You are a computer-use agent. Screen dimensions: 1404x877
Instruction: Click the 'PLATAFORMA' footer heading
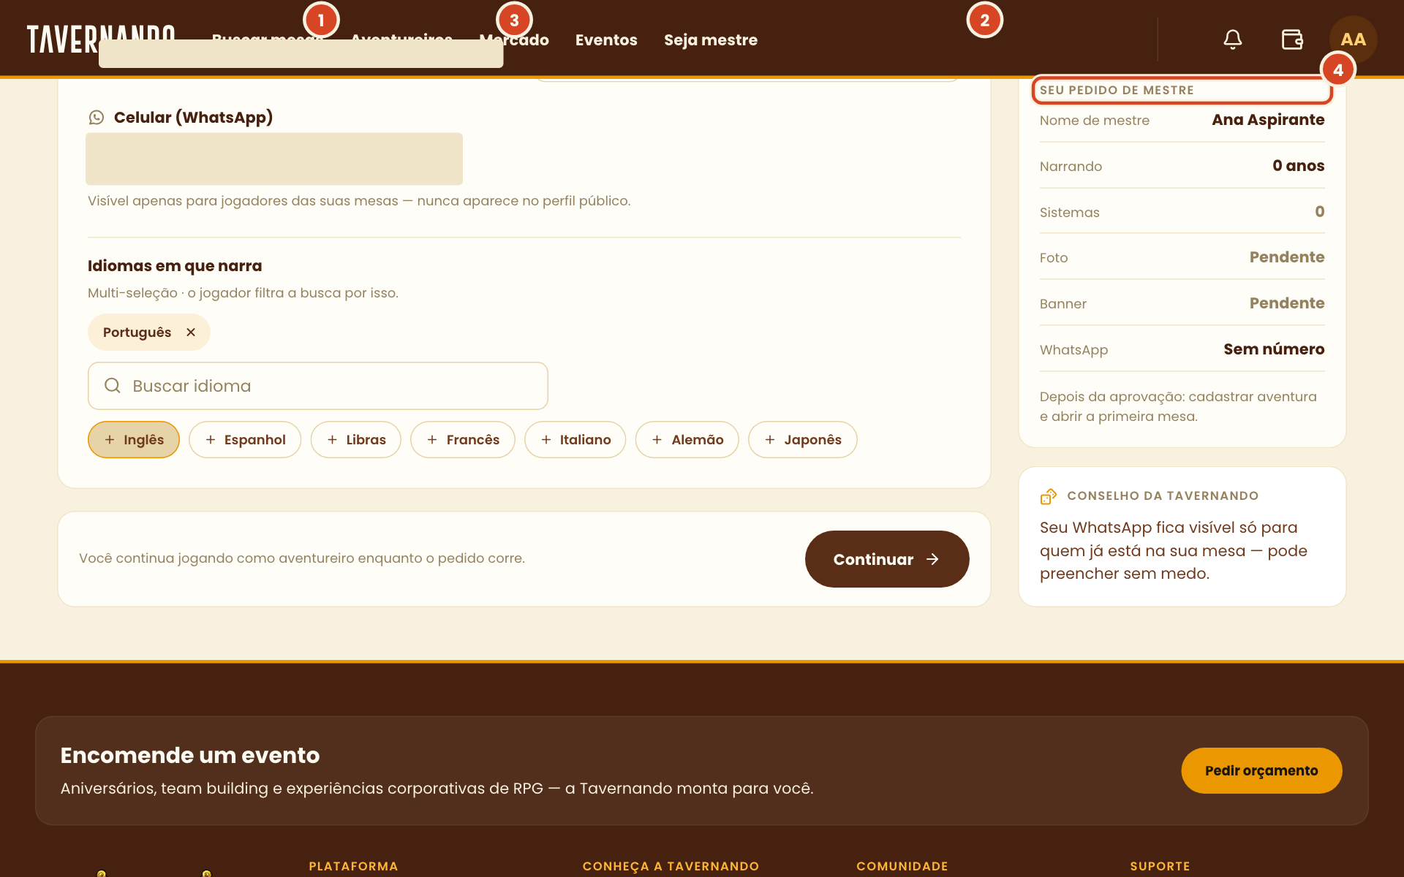[x=353, y=866]
